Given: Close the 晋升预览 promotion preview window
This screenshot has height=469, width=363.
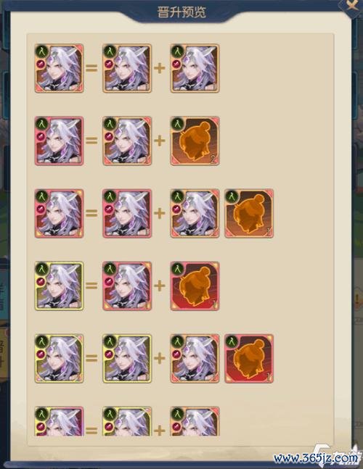Looking at the screenshot, I should pos(351,6).
